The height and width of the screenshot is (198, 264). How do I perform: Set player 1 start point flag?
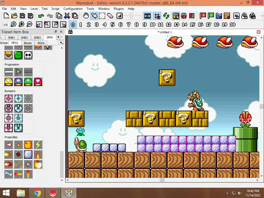203,16
